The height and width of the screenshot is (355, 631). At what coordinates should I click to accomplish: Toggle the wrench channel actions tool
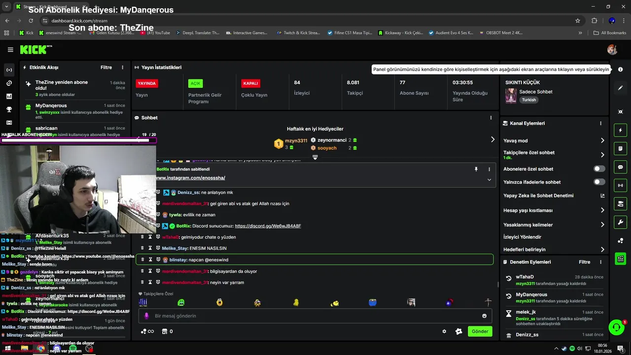620,222
